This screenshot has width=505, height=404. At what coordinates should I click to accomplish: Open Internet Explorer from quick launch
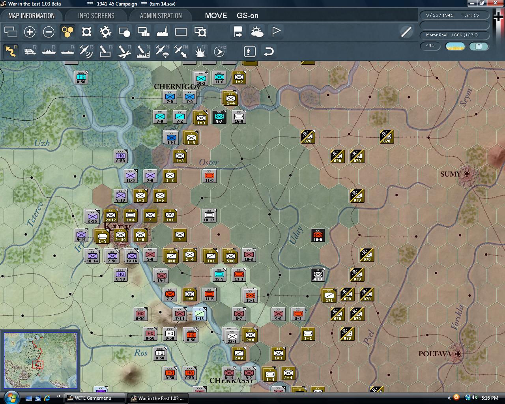click(47, 398)
